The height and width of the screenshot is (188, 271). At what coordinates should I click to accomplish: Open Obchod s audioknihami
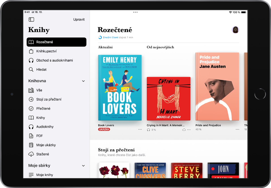tap(57, 60)
